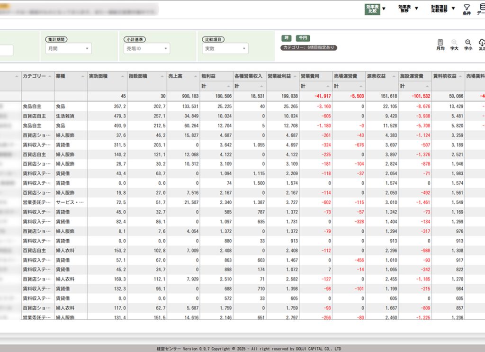Download data with the XLS cloud icon
Image resolution: width=485 pixels, height=352 pixels.
tap(481, 45)
